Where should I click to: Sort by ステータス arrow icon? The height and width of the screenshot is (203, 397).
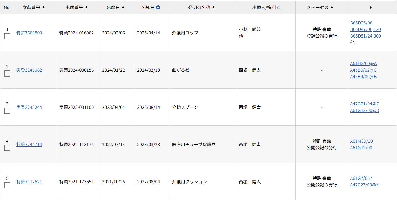tap(332, 7)
